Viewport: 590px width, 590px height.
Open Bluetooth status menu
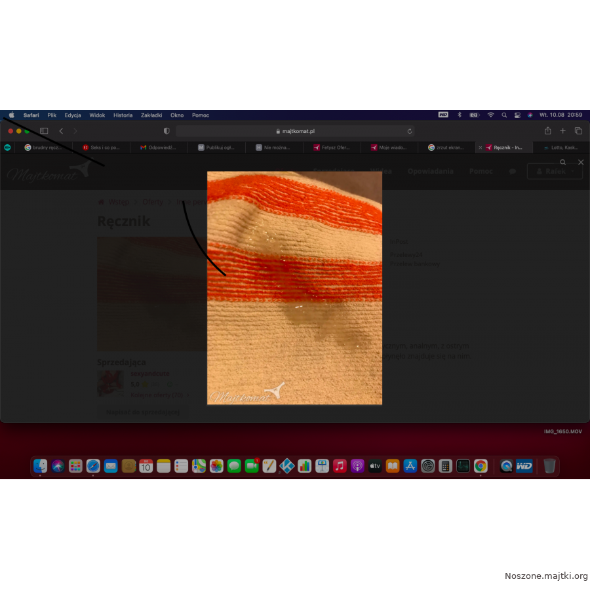pyautogui.click(x=460, y=115)
